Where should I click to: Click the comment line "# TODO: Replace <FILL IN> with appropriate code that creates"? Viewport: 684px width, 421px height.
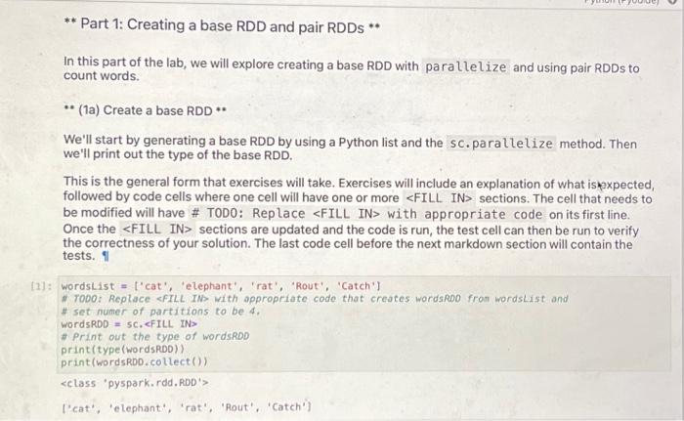click(x=315, y=299)
